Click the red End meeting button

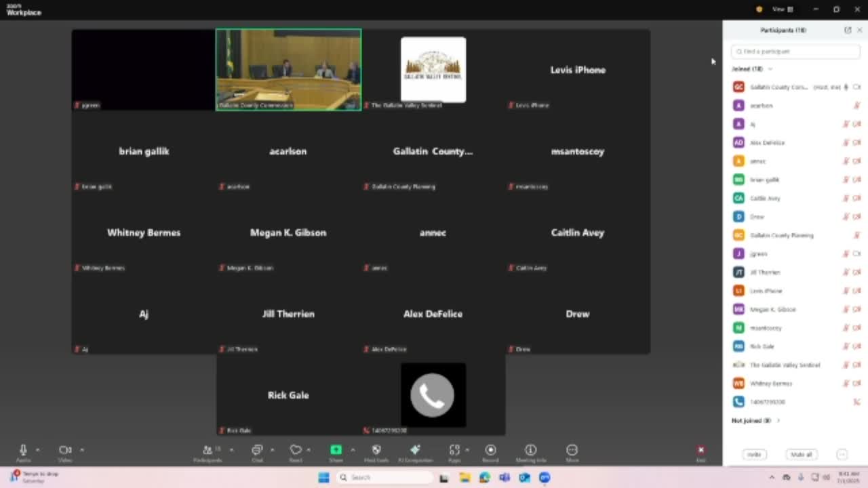(701, 450)
